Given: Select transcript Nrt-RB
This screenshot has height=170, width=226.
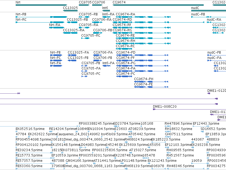Looking at the screenshot, I should (x=41, y=17).
